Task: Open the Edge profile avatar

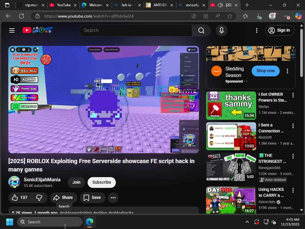Action: click(272, 16)
